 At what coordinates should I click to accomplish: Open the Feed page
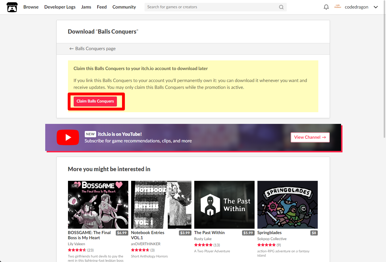point(102,7)
